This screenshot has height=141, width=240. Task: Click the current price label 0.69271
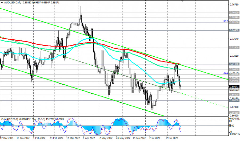point(234,86)
